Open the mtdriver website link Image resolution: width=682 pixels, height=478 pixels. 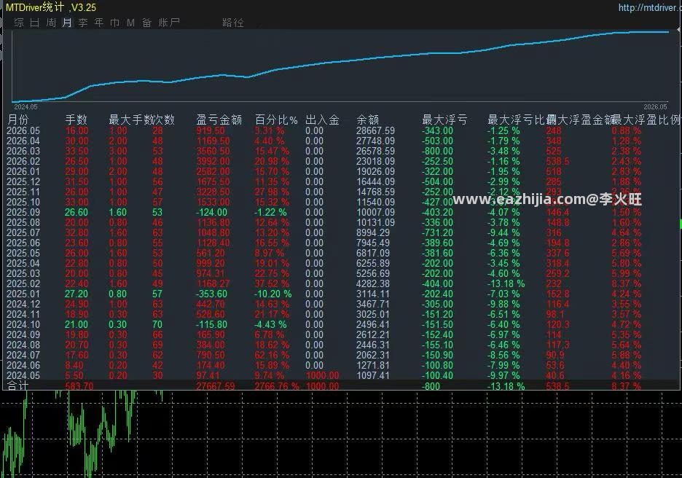[649, 7]
